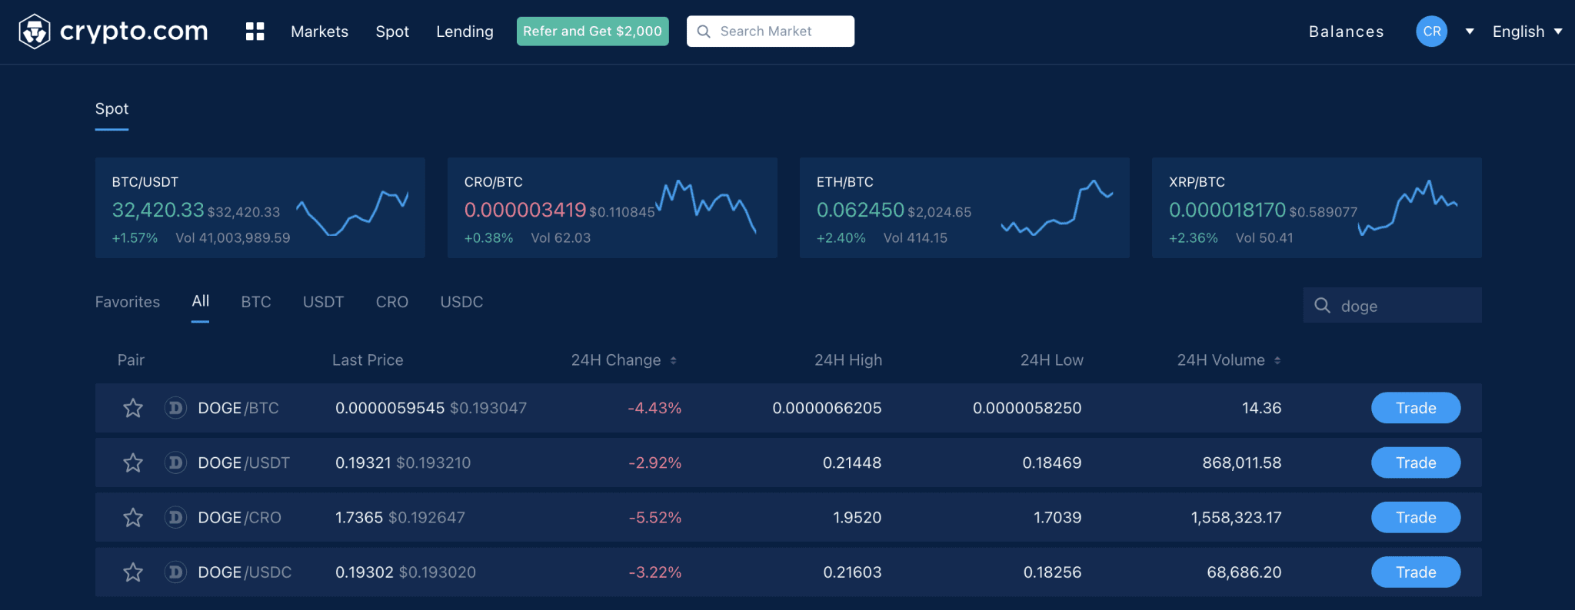Trade the DOGE/USDC pair
The height and width of the screenshot is (610, 1575).
pyautogui.click(x=1416, y=572)
